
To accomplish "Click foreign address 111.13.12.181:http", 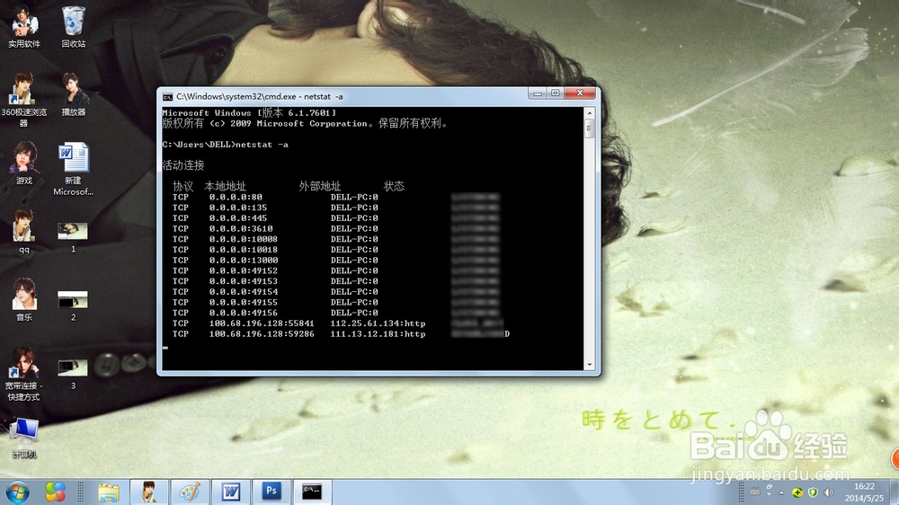I will (x=378, y=333).
